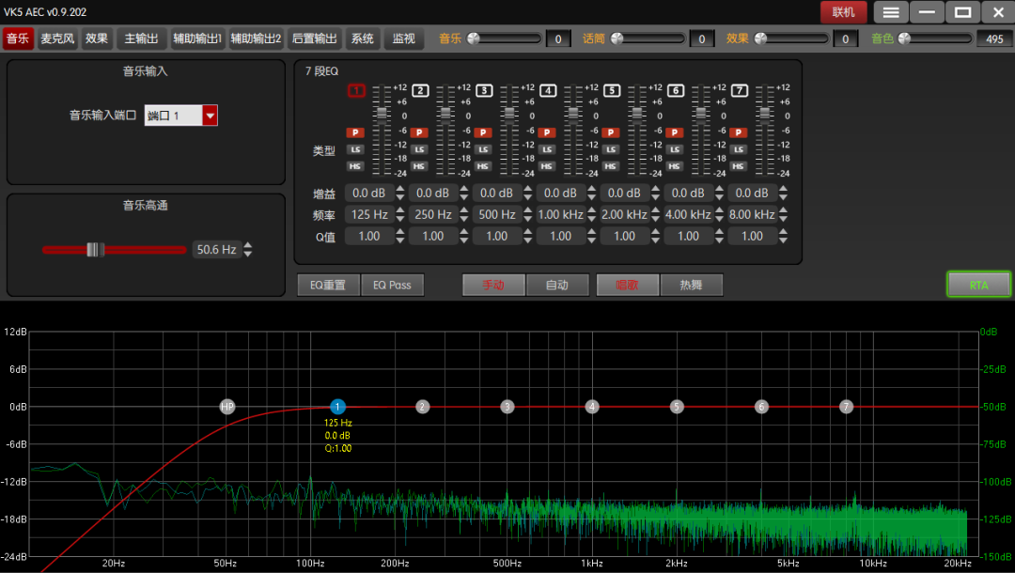
Task: Select EQ band 4 number button
Action: coord(548,90)
